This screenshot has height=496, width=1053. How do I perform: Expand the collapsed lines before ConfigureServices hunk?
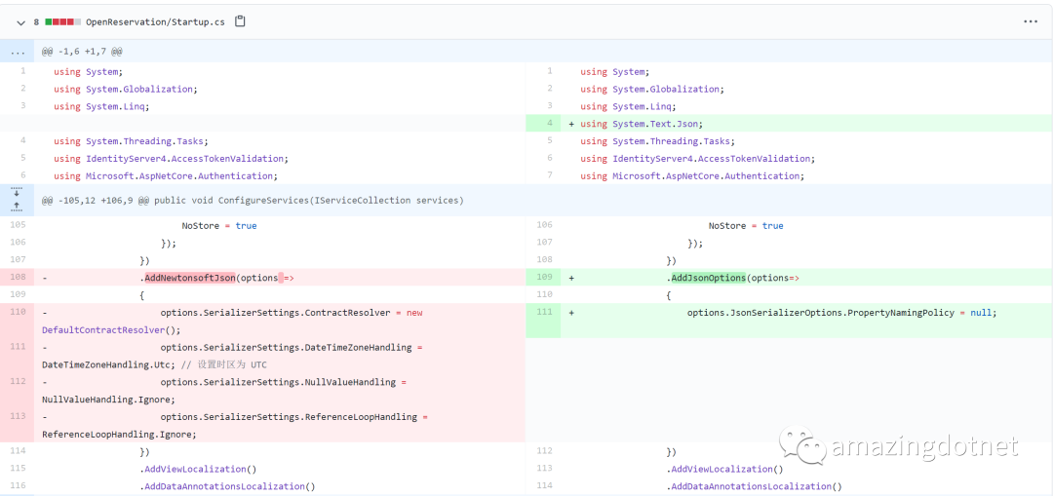click(18, 200)
